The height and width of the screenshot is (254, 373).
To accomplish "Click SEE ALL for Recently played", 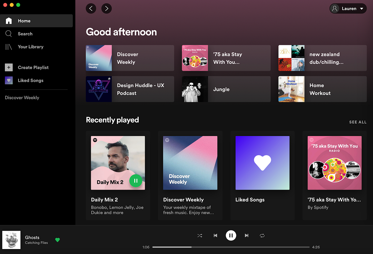I will coord(358,122).
